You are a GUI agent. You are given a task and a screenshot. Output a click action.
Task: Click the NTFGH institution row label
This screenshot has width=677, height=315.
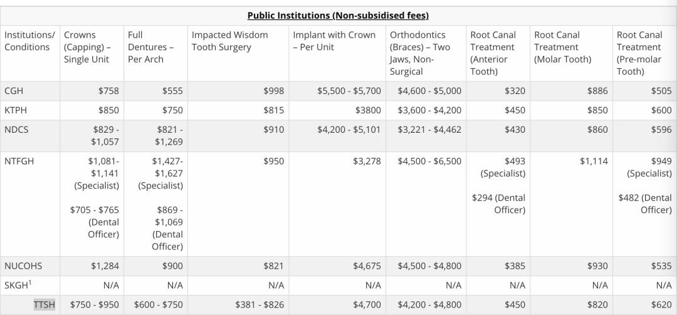pos(19,161)
